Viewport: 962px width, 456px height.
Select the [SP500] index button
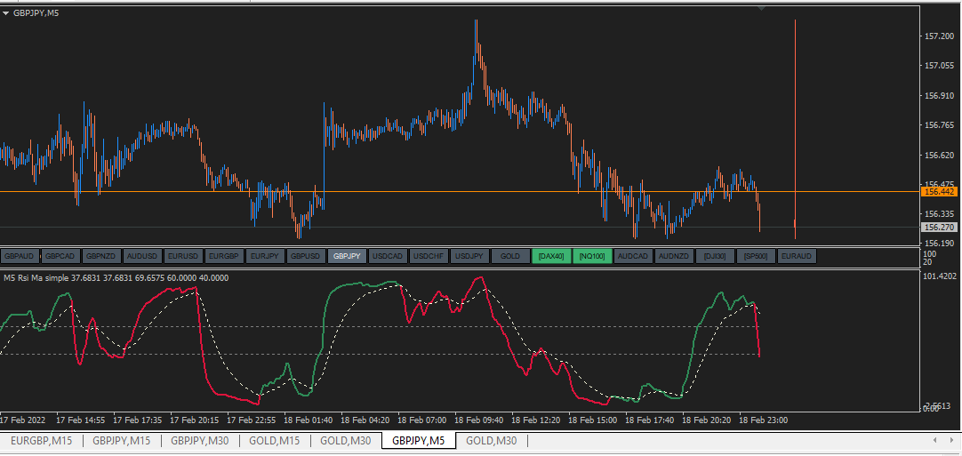click(756, 256)
